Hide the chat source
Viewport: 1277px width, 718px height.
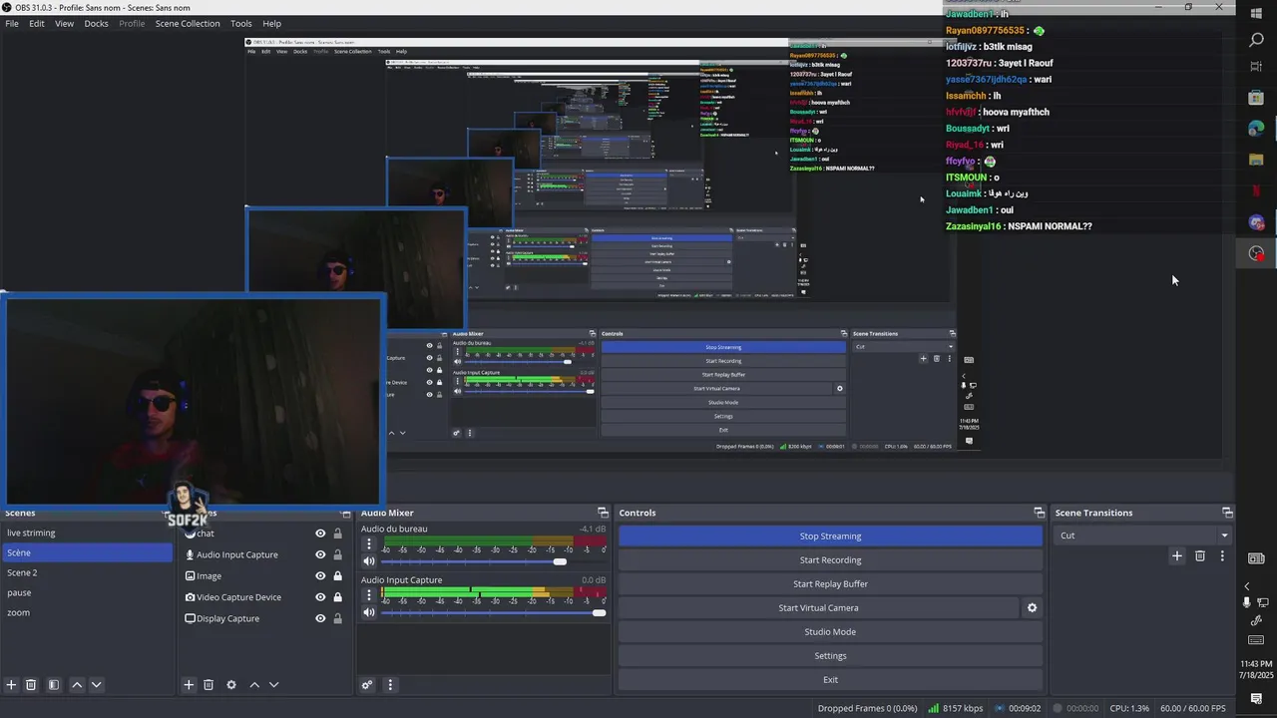[320, 534]
